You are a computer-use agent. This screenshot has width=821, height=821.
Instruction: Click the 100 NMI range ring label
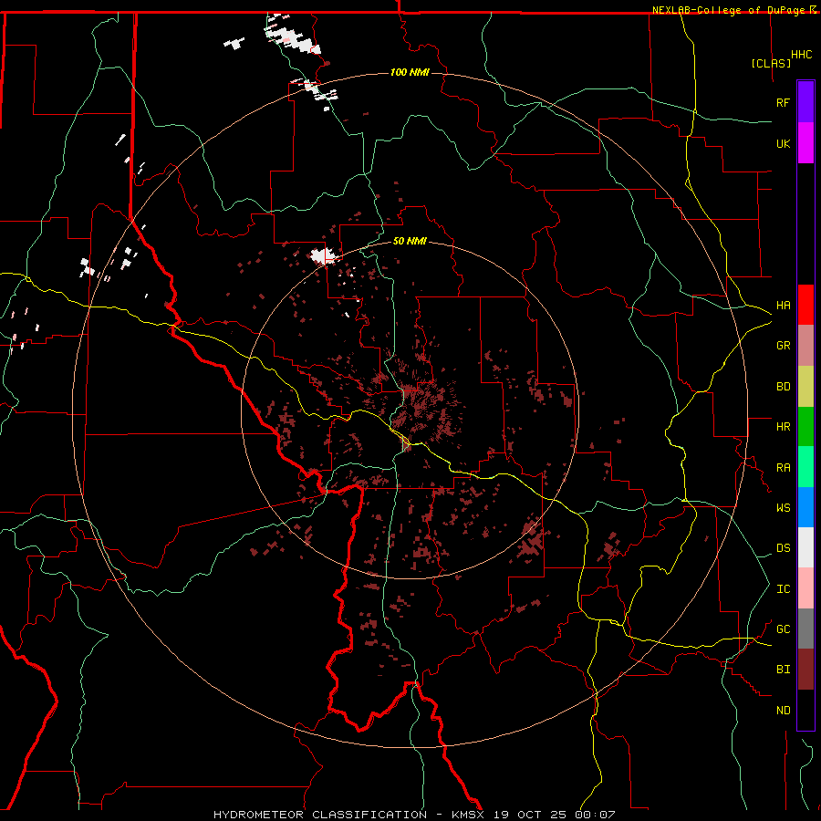pos(410,72)
